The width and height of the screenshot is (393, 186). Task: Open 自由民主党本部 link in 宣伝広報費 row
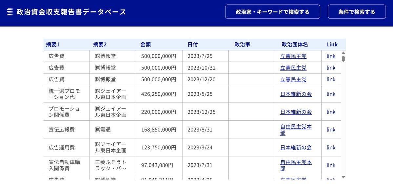pos(296,130)
